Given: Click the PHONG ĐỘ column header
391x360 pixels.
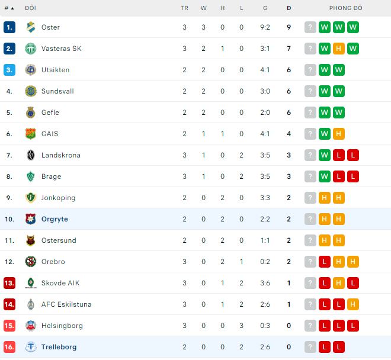Looking at the screenshot, I should coord(345,8).
